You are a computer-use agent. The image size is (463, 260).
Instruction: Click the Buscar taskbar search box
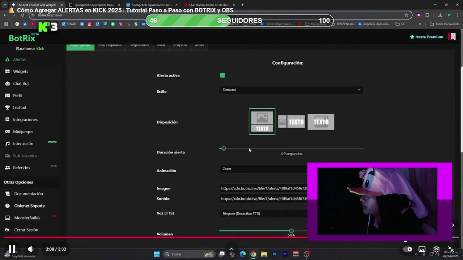tap(189, 254)
